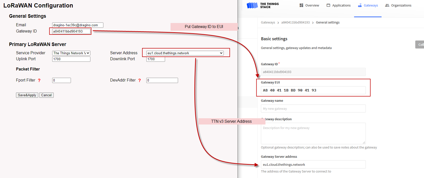Click the General settings breadcrumb text
Image resolution: width=424 pixels, height=178 pixels.
click(x=328, y=22)
